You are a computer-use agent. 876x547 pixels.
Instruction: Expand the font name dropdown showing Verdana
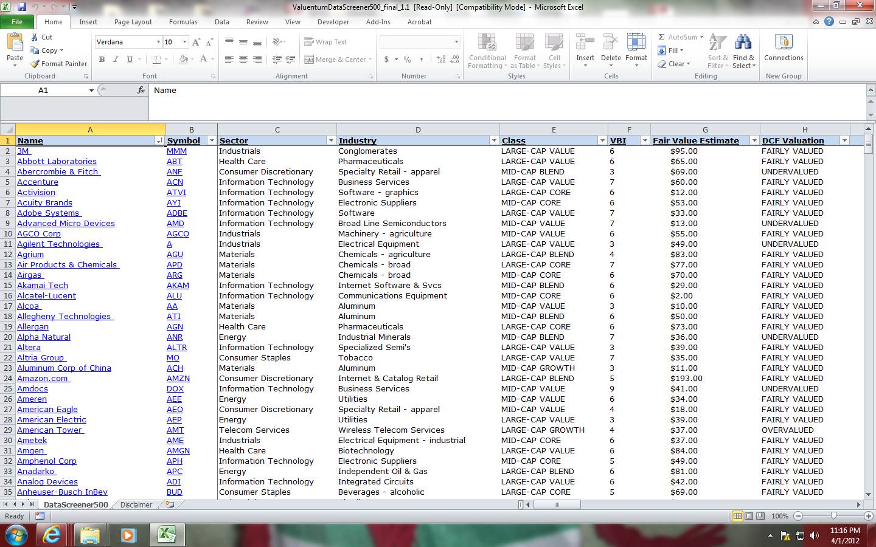[158, 42]
